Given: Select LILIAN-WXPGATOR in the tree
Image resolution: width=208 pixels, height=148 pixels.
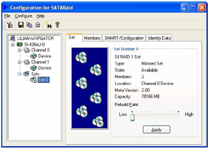Looking at the screenshot, I should tap(35, 38).
